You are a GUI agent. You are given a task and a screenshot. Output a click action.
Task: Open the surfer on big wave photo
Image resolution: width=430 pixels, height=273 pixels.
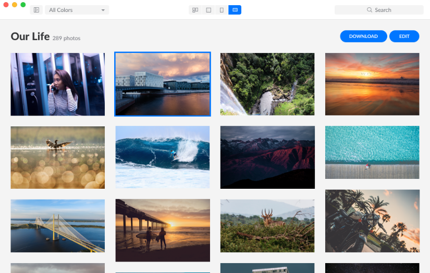point(163,157)
